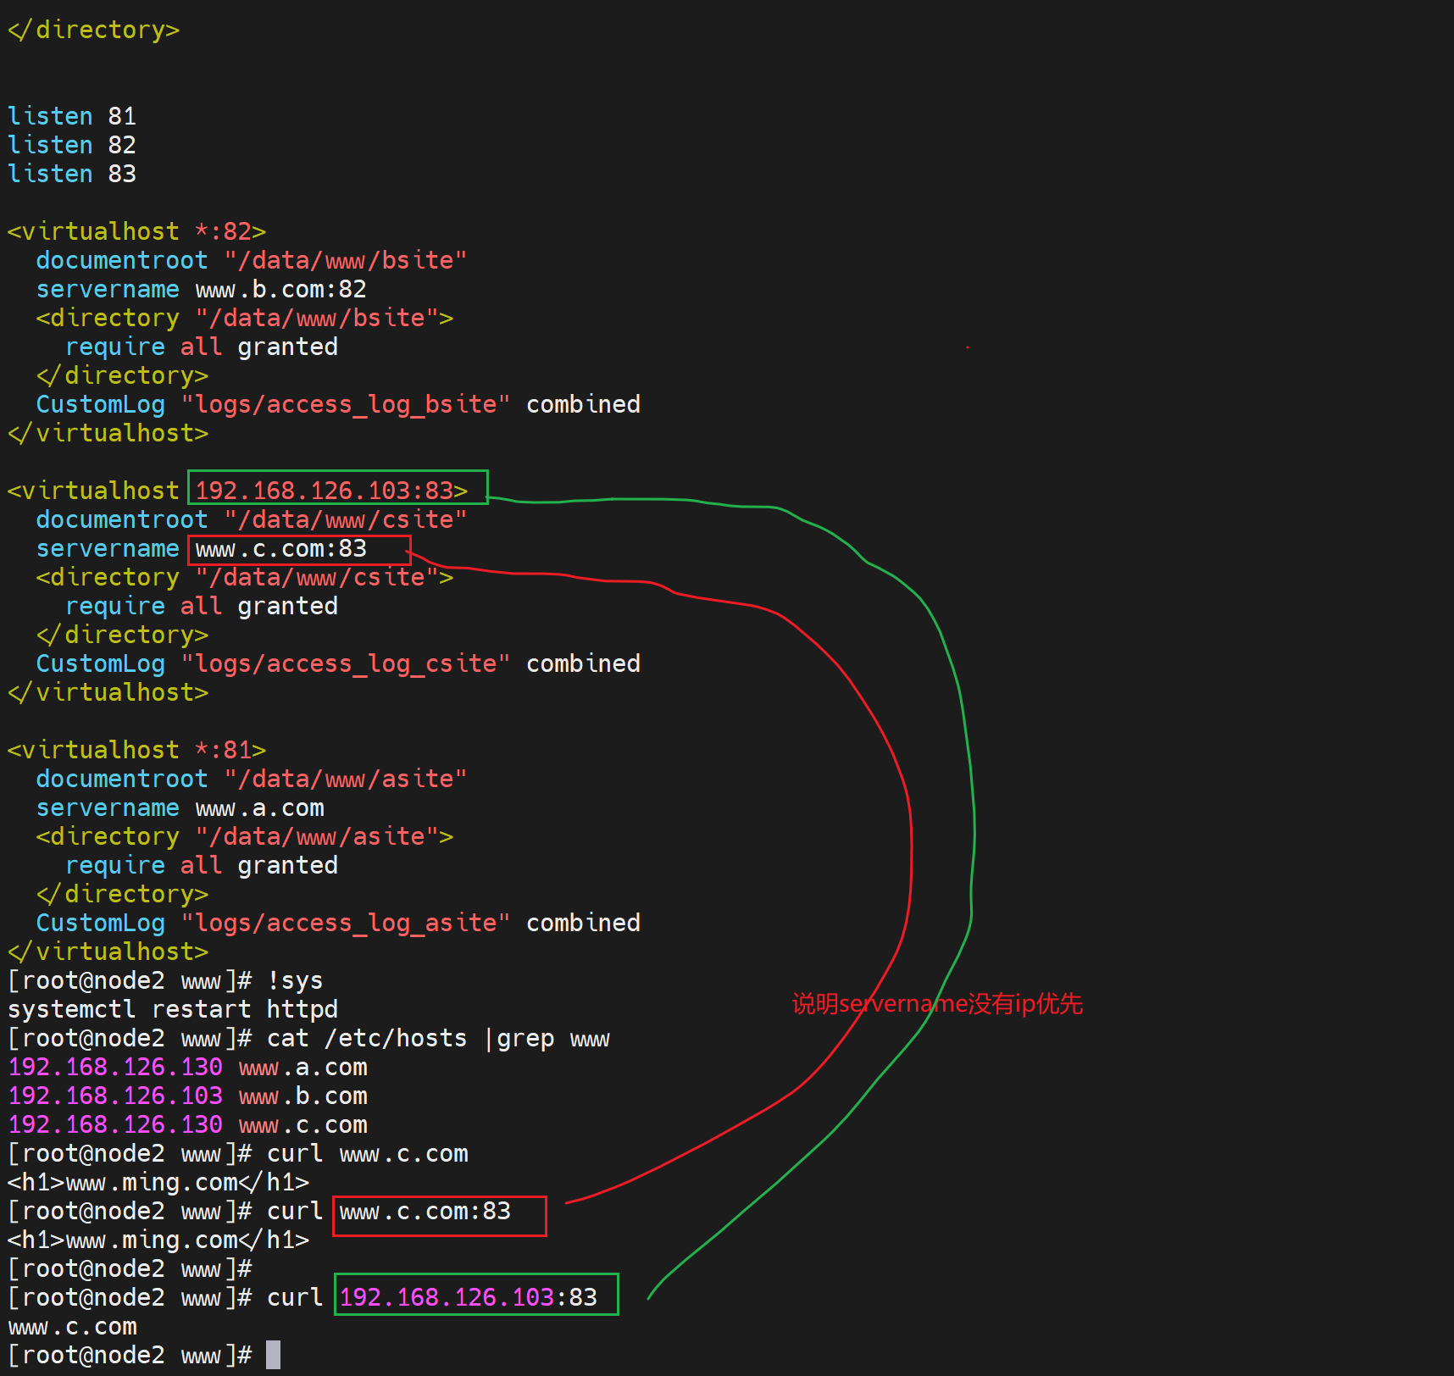1454x1376 pixels.
Task: Click the documentroot path /data/www/bsite
Action: pos(346,260)
